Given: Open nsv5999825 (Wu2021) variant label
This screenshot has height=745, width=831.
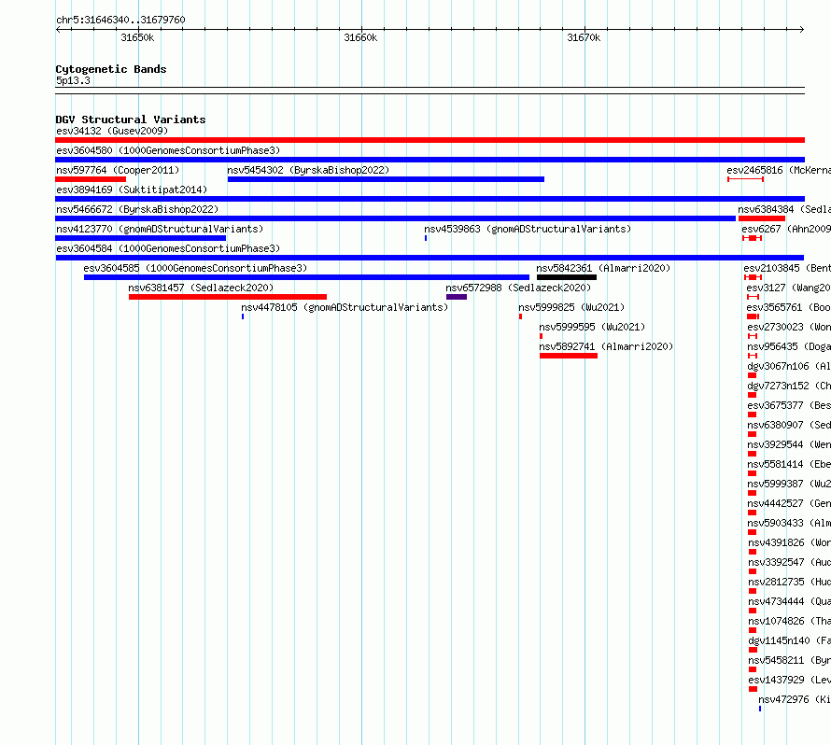Looking at the screenshot, I should click(x=571, y=307).
